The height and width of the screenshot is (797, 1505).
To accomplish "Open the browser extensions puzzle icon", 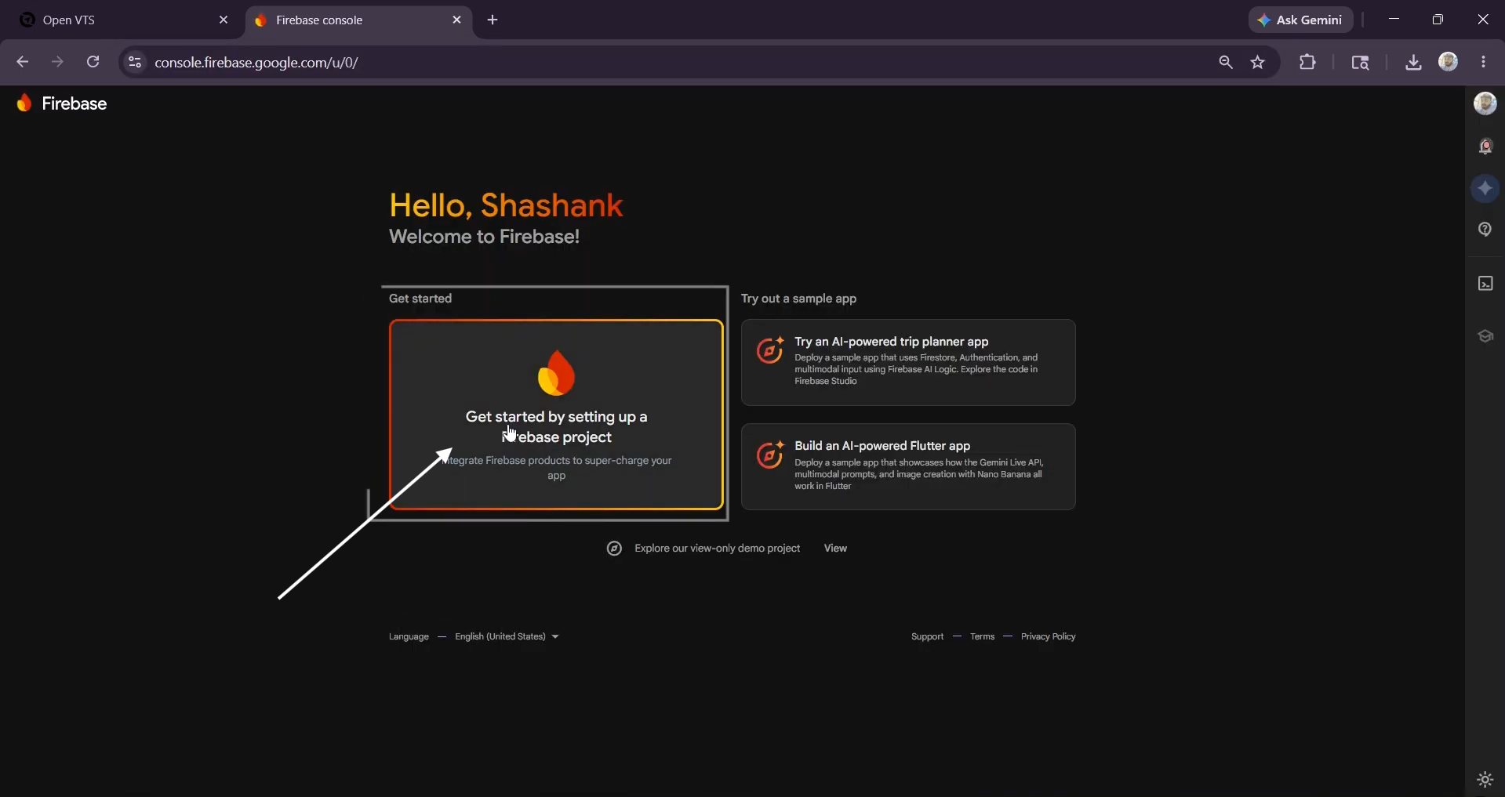I will 1307,62.
